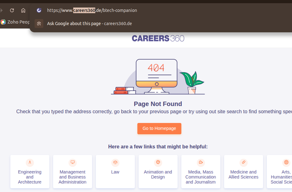
Task: Click the browser home icon
Action: [x=23, y=10]
